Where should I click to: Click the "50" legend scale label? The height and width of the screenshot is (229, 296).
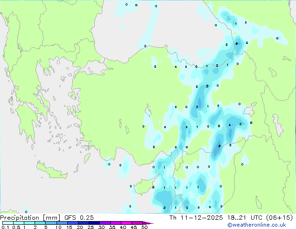[x=144, y=227]
